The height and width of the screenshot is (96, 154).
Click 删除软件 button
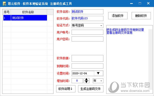tap(141, 16)
